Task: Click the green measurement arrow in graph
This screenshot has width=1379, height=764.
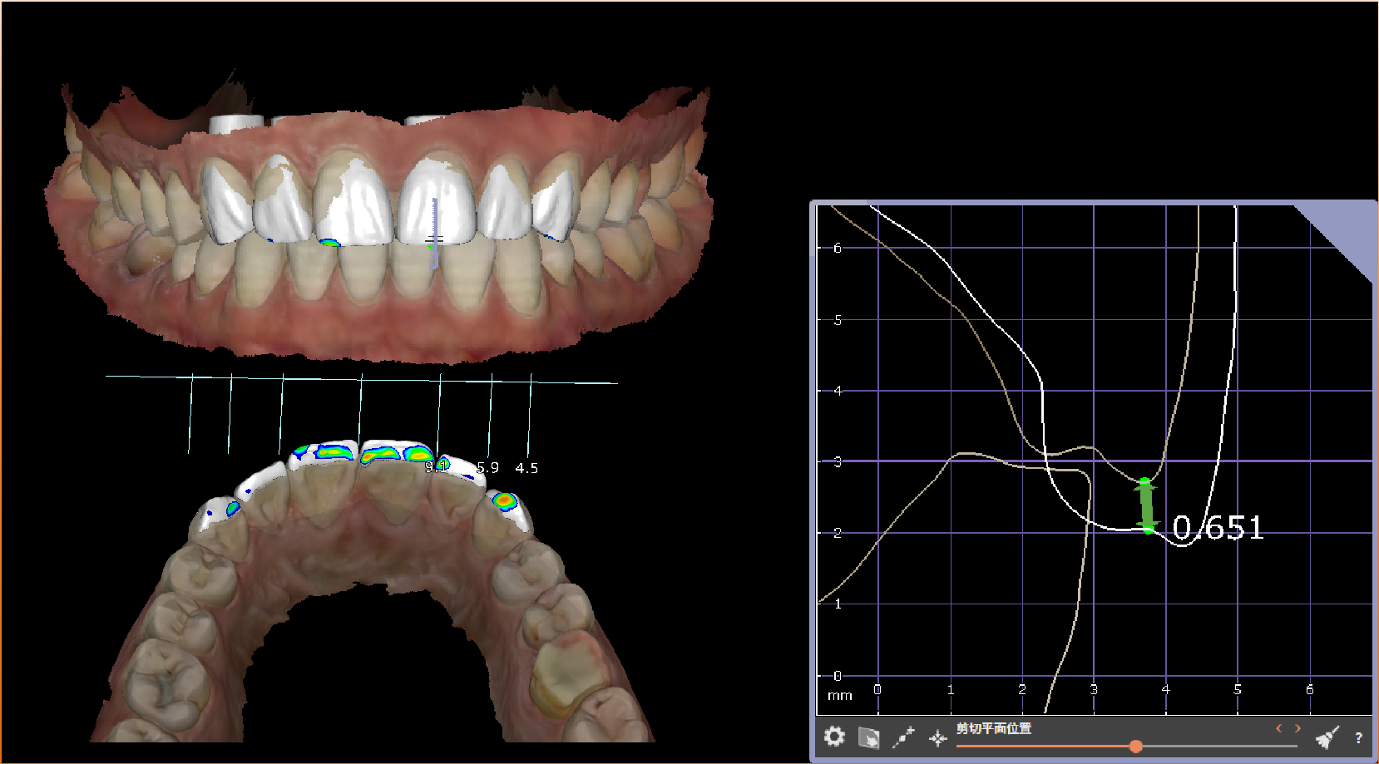Action: pos(1147,505)
